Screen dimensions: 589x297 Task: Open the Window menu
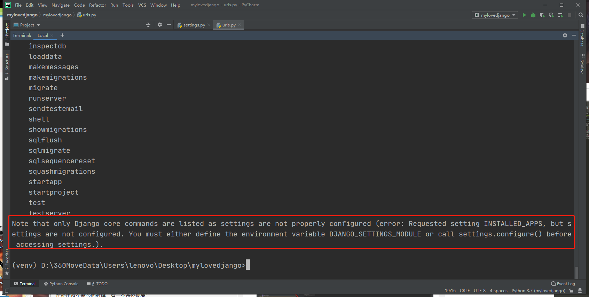point(158,5)
